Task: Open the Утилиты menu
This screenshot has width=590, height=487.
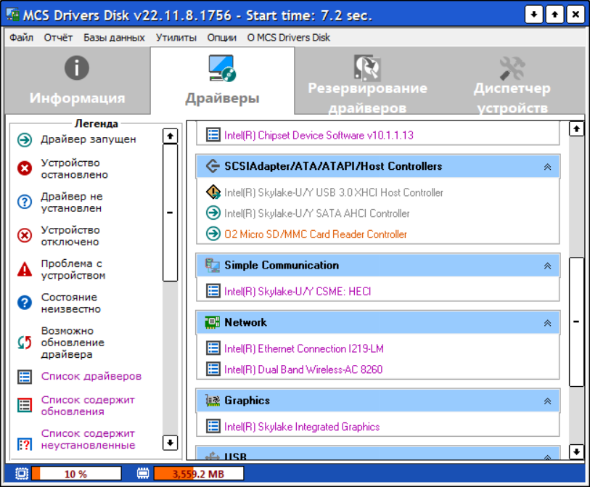Action: 176,37
